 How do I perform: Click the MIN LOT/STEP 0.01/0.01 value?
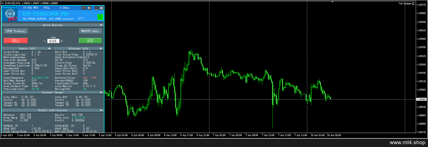tap(90, 131)
